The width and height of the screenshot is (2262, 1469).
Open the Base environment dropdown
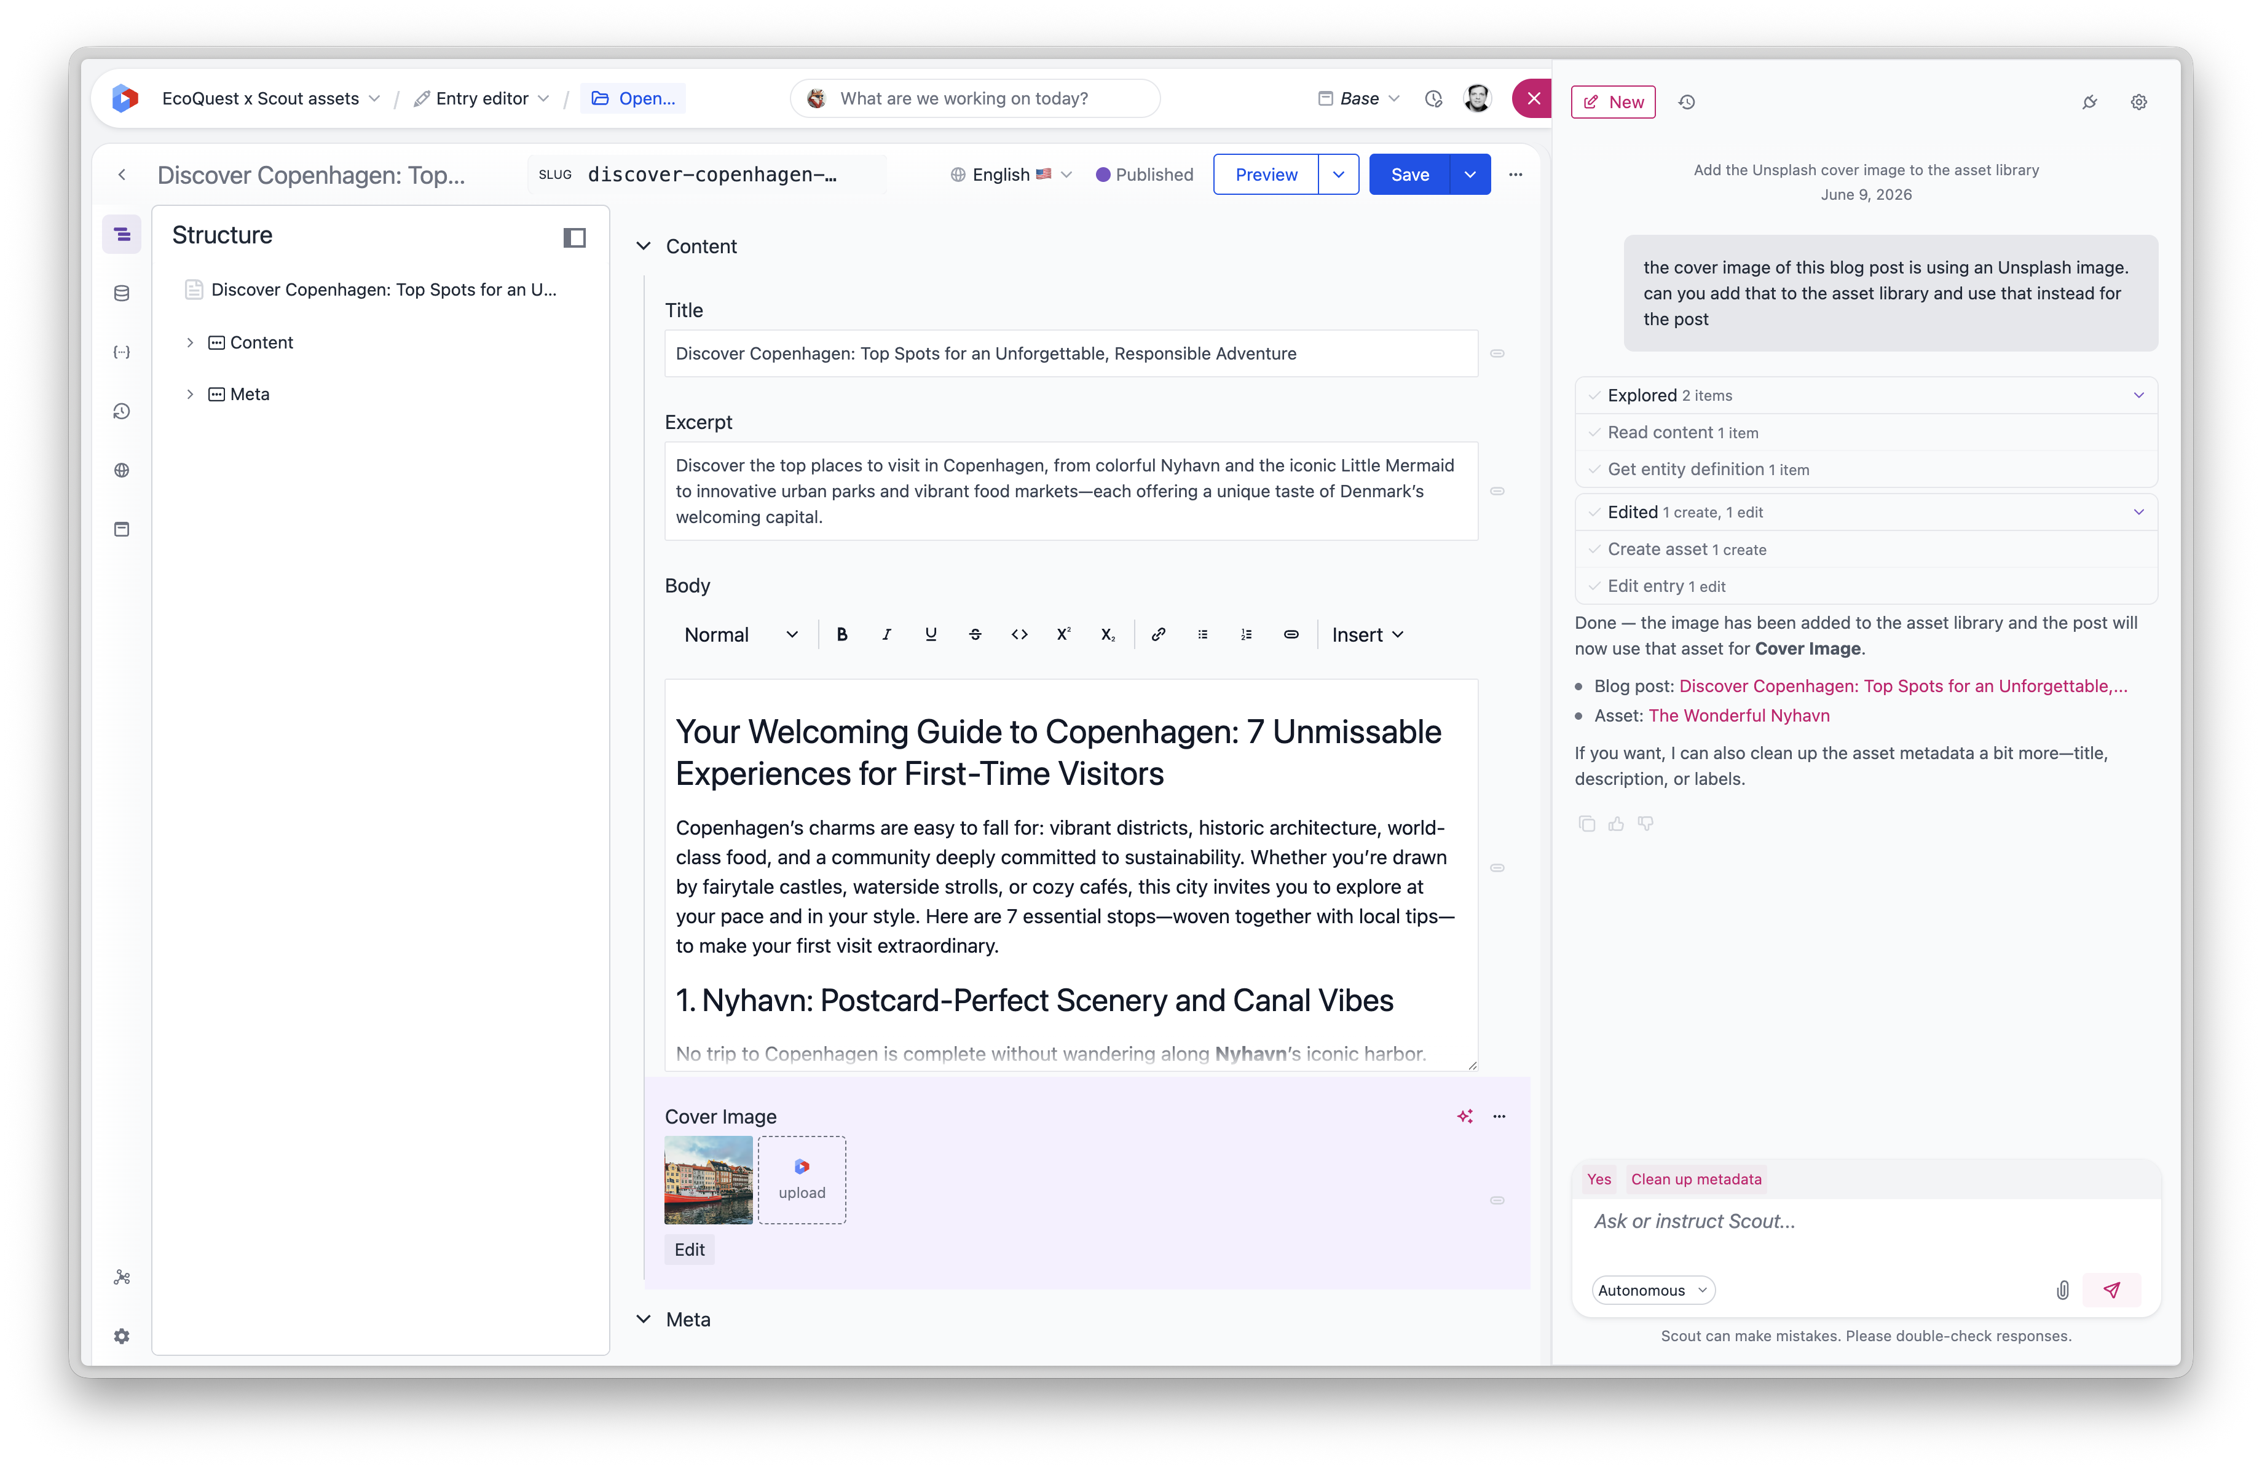[1358, 99]
